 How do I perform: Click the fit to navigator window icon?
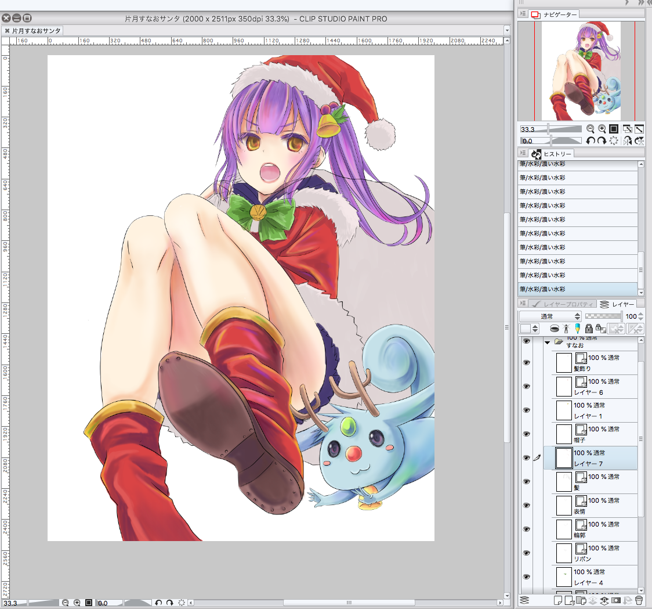[639, 129]
